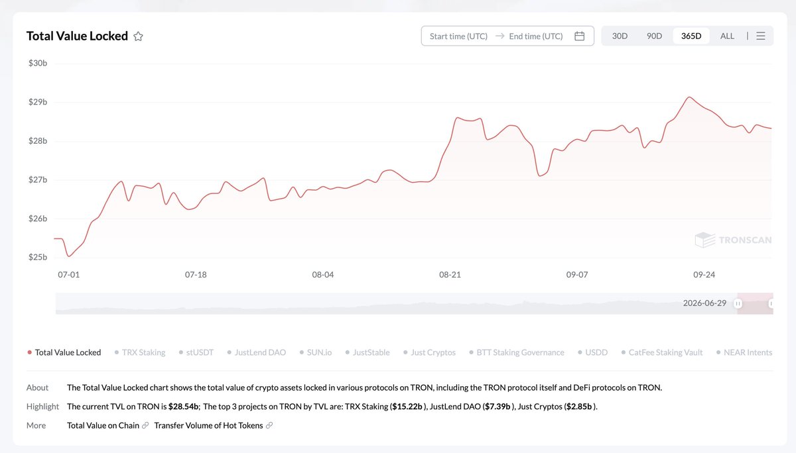Screen dimensions: 796x453
Task: Click the 09-24 x-axis date label
Action: 704,274
